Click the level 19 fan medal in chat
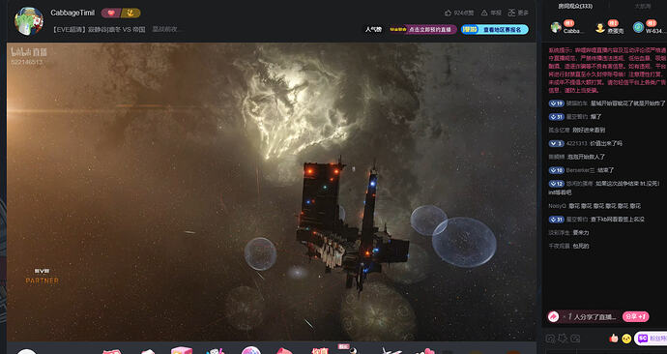 (557, 103)
